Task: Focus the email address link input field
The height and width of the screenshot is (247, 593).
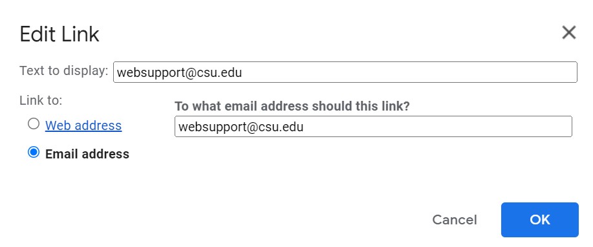Action: pyautogui.click(x=373, y=126)
